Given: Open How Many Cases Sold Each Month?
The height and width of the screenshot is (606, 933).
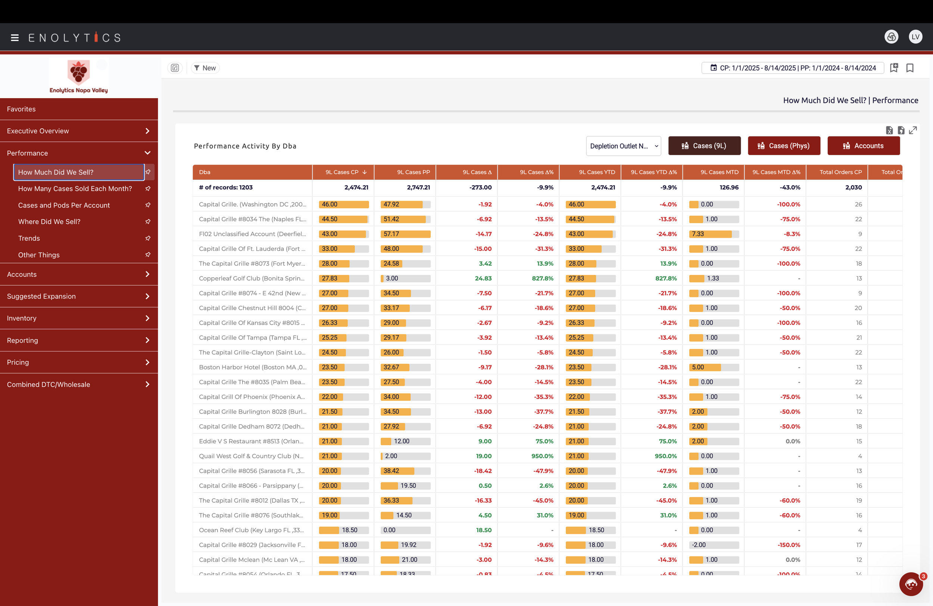Looking at the screenshot, I should [75, 188].
